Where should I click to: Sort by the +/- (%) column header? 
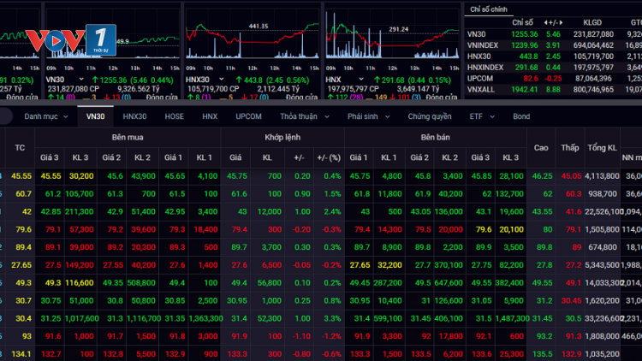(329, 157)
